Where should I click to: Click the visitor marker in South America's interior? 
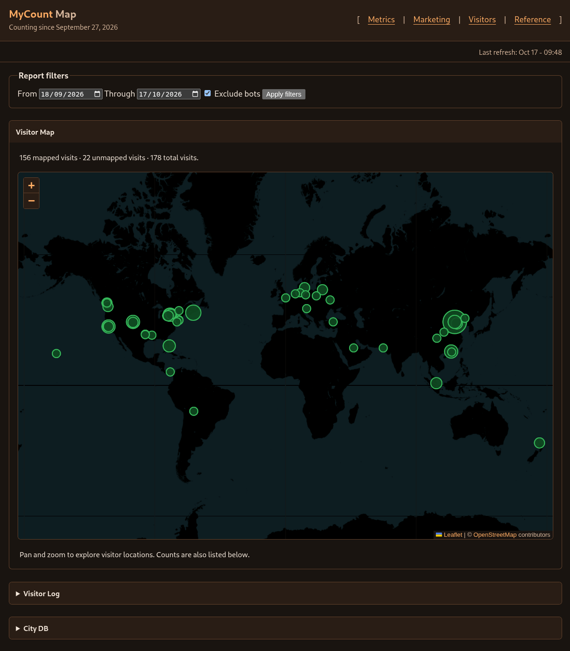point(194,411)
